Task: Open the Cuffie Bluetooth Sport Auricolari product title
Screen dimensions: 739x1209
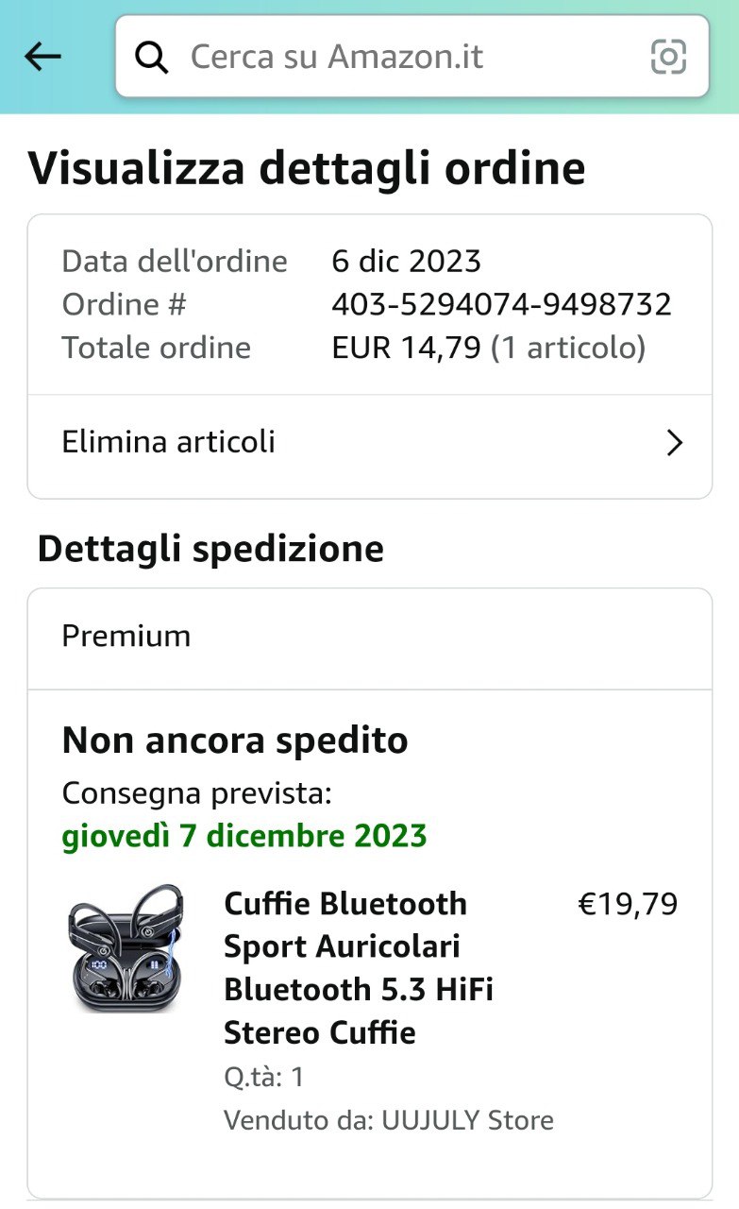Action: pos(359,968)
